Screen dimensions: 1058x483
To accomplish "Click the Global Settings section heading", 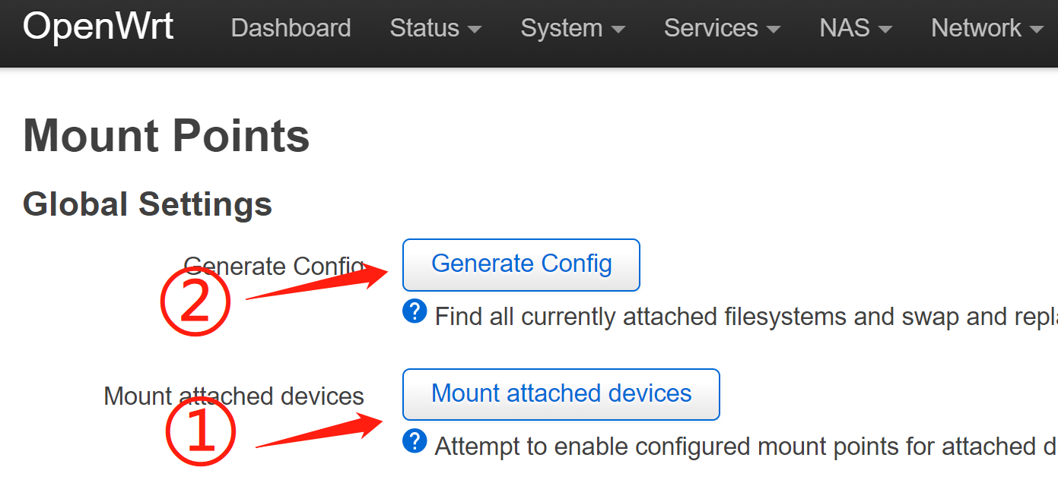I will tap(148, 204).
